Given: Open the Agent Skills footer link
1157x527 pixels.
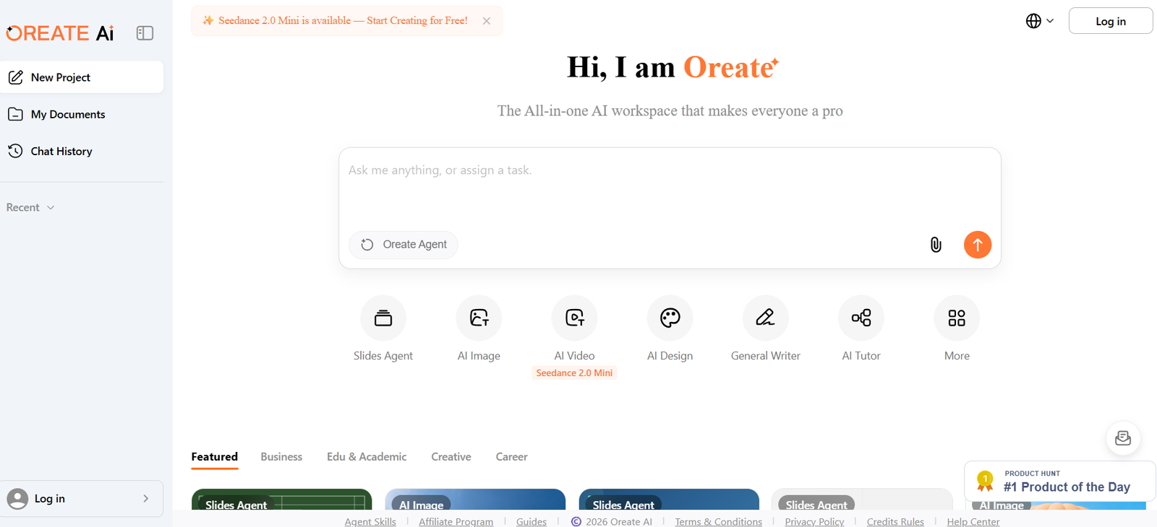Looking at the screenshot, I should (370, 521).
